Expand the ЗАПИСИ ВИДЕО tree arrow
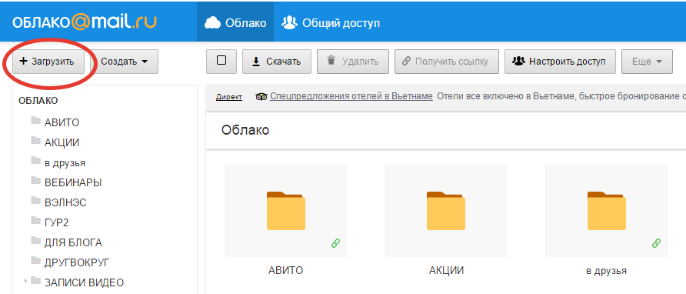686x294 pixels. click(x=26, y=281)
